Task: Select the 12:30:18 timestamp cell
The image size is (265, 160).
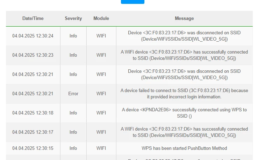Action: [33, 113]
